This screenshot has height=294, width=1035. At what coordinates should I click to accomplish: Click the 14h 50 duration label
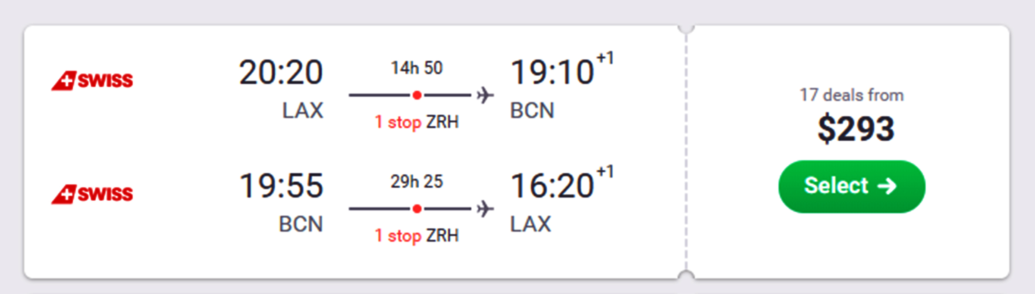point(417,68)
